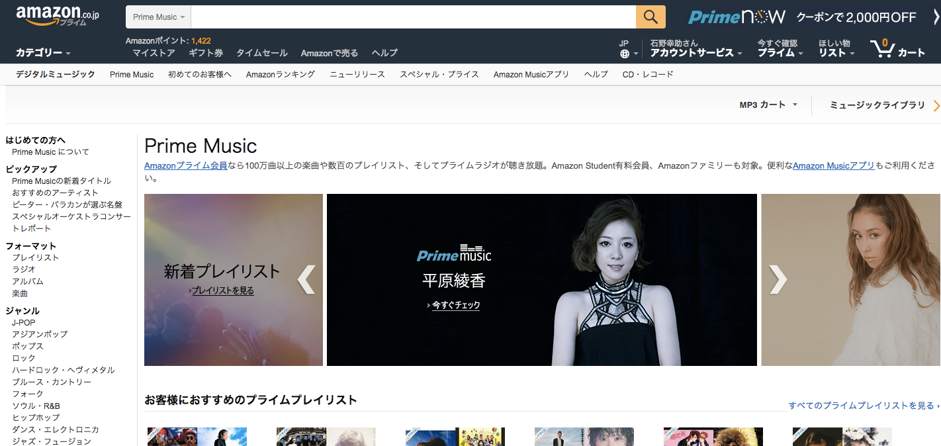The image size is (941, 446).
Task: Select the subnav ヘルプ tab
Action: [x=596, y=74]
